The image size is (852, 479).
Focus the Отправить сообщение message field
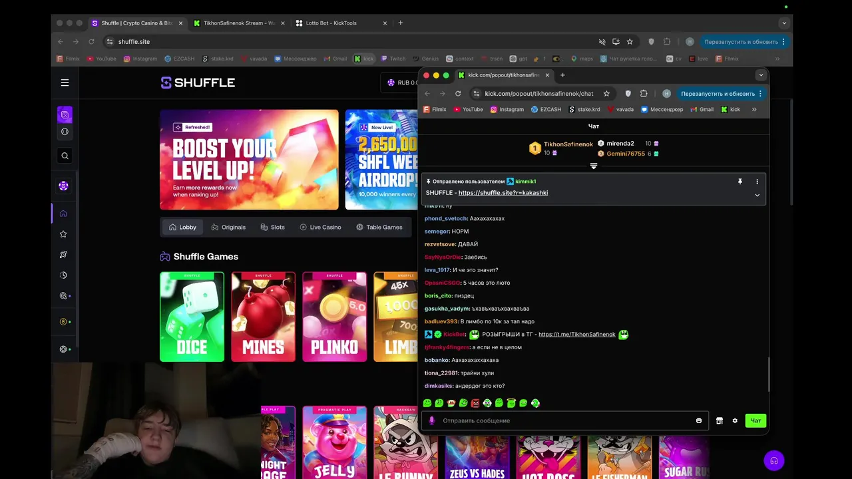(564, 420)
